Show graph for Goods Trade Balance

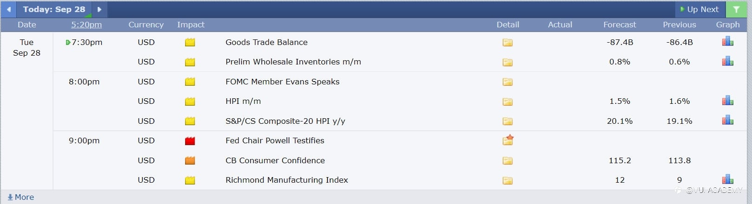[x=727, y=42]
